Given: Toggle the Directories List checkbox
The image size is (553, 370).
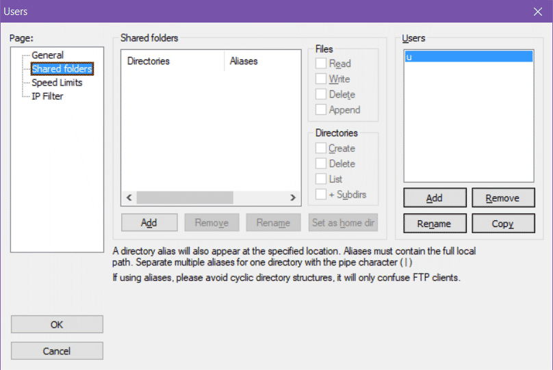Looking at the screenshot, I should click(321, 179).
